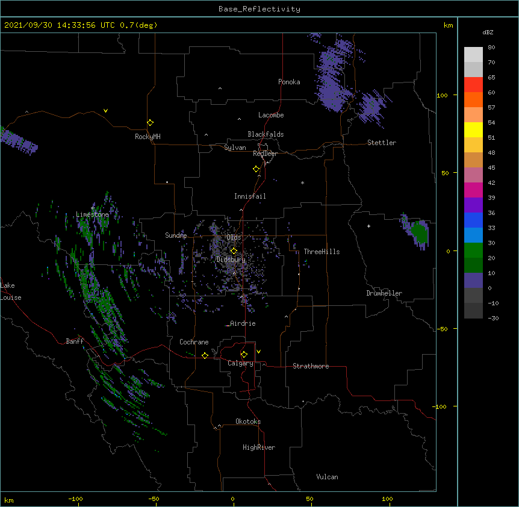Click the white plus marker north of Drumheller
Image resolution: width=519 pixels, height=507 pixels.
pos(368,226)
